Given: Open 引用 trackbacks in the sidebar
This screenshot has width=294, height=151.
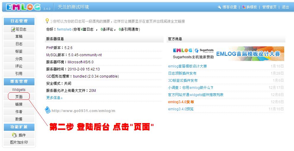Looking at the screenshot, I should click(19, 73).
